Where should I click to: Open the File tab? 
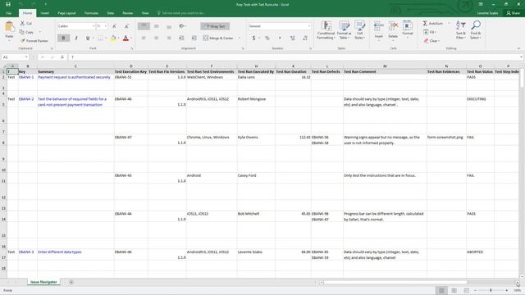(x=9, y=13)
